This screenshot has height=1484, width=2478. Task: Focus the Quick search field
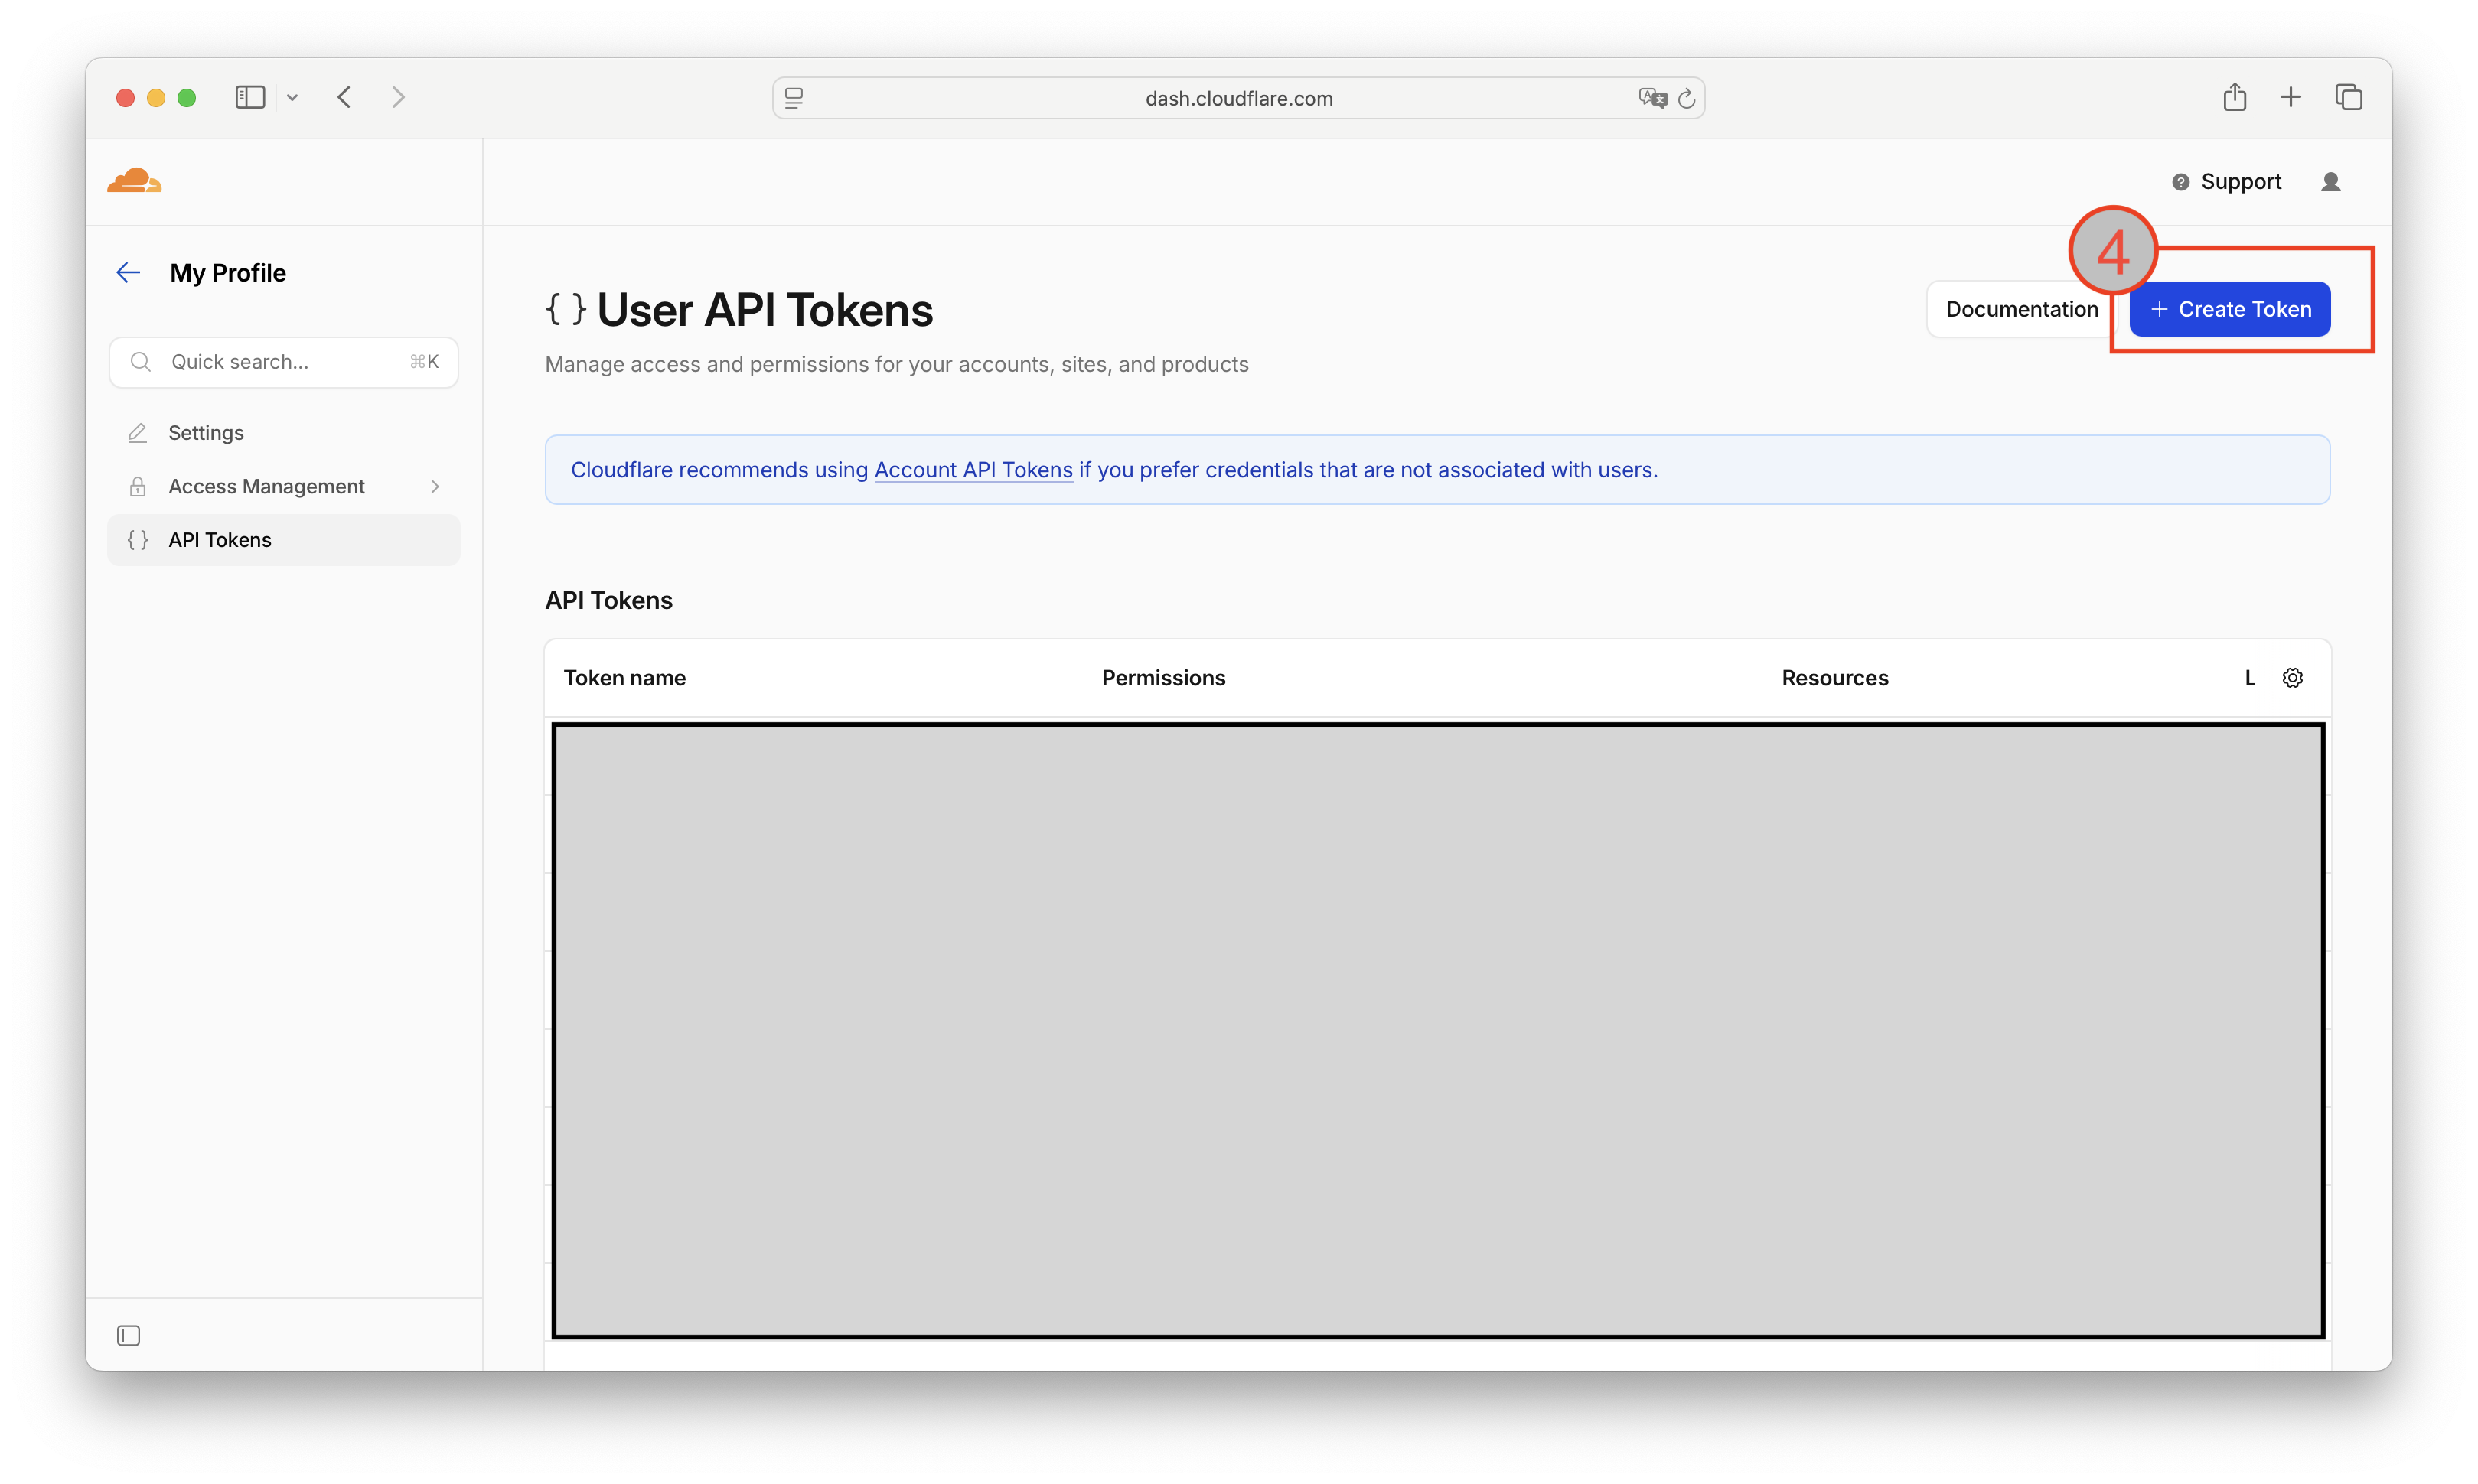click(284, 361)
